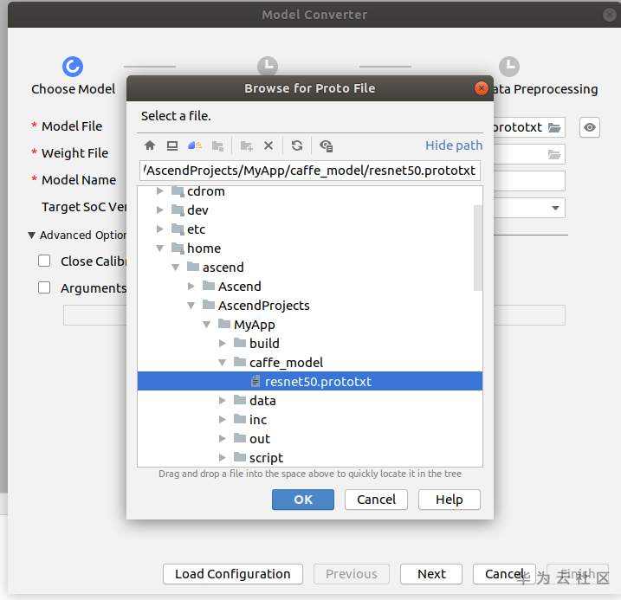
Task: Collapse the ascend folder
Action: (x=176, y=268)
